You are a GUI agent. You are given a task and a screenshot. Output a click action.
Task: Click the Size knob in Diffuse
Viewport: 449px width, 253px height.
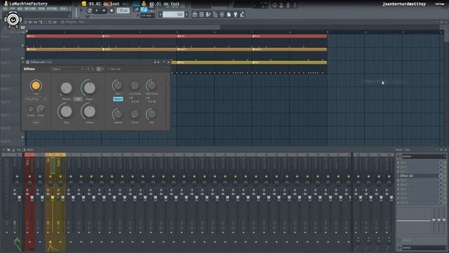[x=67, y=112]
